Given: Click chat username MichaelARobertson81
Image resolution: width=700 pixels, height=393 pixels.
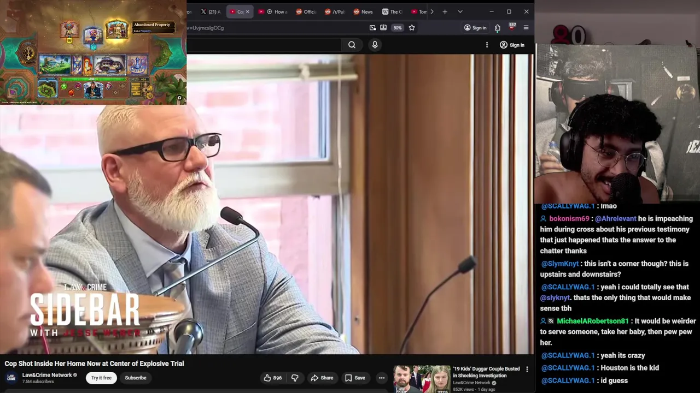Looking at the screenshot, I should point(593,321).
